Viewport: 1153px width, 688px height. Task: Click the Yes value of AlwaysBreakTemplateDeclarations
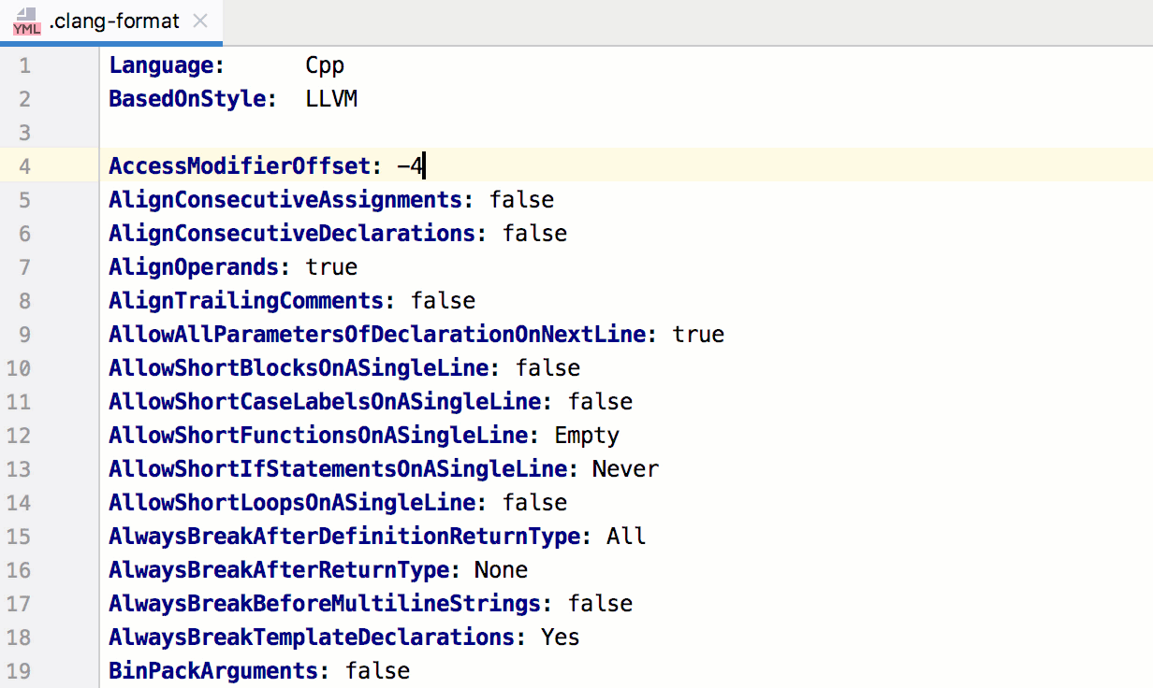[x=560, y=638]
